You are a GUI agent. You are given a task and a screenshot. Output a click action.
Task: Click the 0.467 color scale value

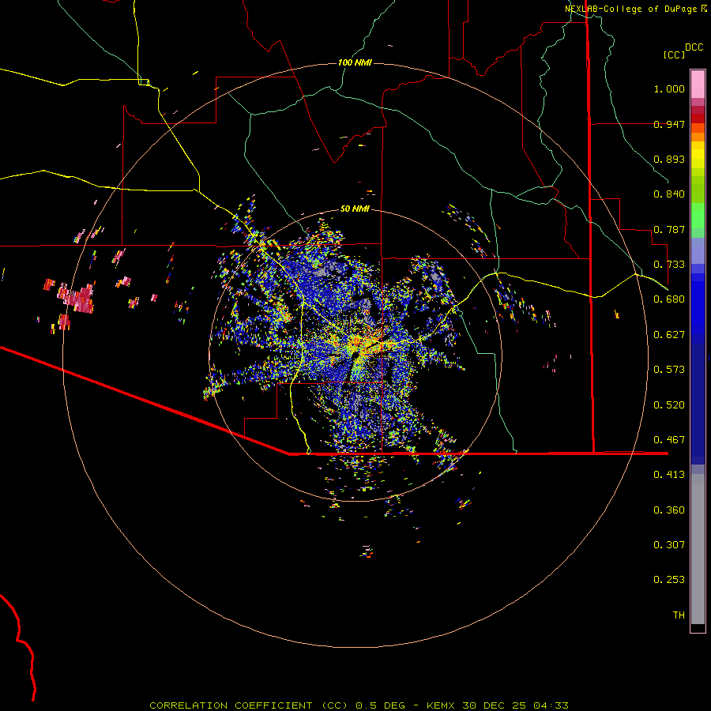point(669,440)
